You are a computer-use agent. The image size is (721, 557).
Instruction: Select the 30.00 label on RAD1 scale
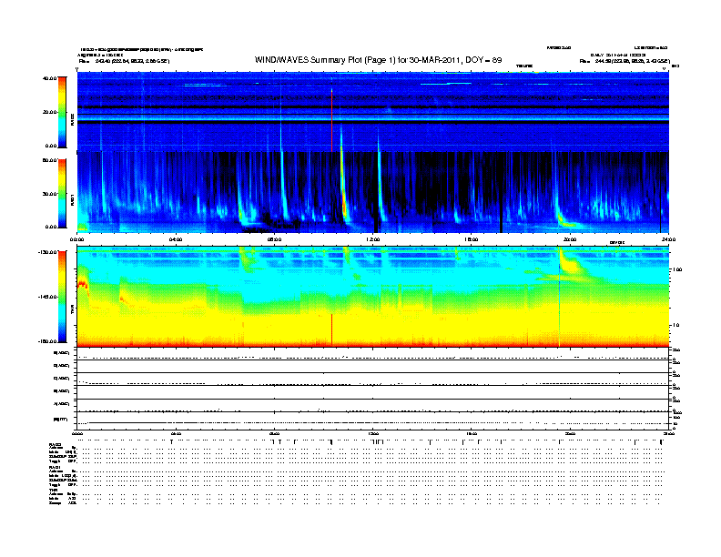[49, 194]
